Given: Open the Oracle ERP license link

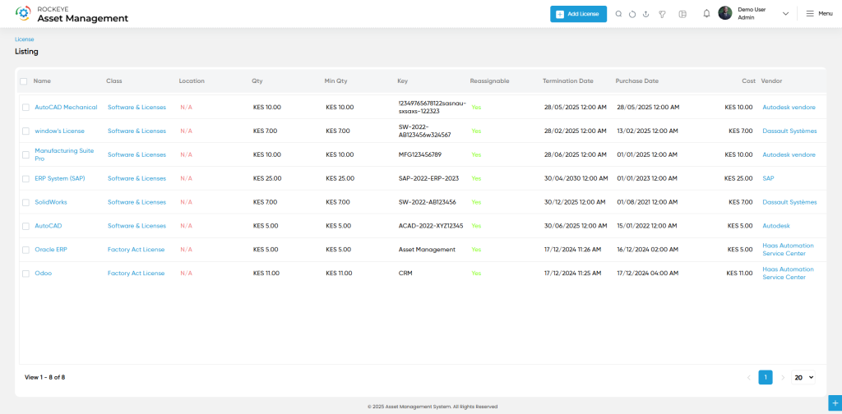Looking at the screenshot, I should 51,250.
